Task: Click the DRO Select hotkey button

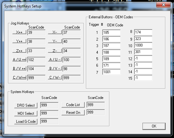Action: click(x=26, y=105)
